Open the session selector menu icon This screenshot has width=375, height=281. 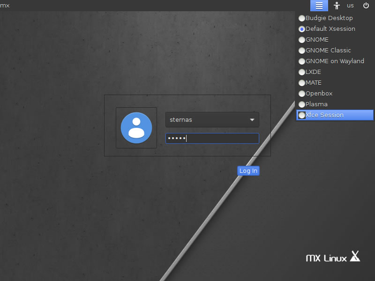point(319,6)
